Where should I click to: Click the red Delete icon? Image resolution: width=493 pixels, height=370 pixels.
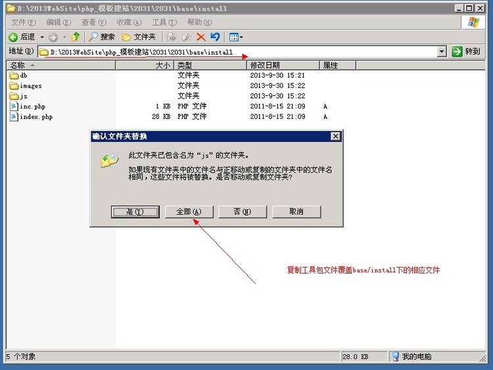coord(201,37)
